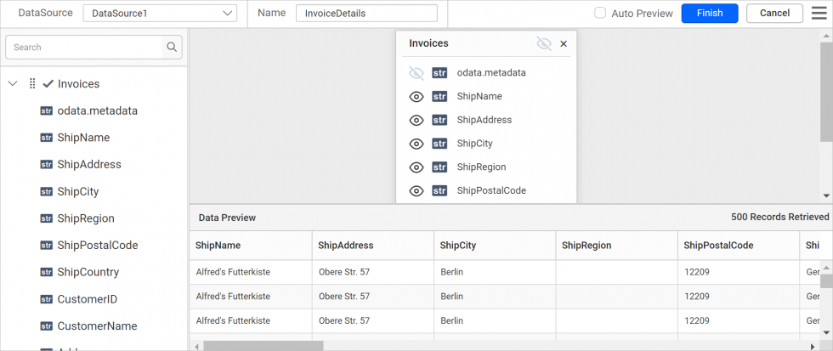833x351 pixels.
Task: Hide the ShipCity field with eye icon
Action: pos(416,144)
